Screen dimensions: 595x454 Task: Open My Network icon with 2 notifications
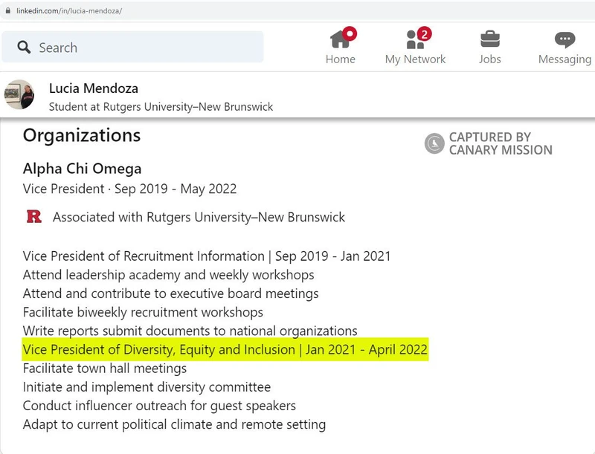419,38
